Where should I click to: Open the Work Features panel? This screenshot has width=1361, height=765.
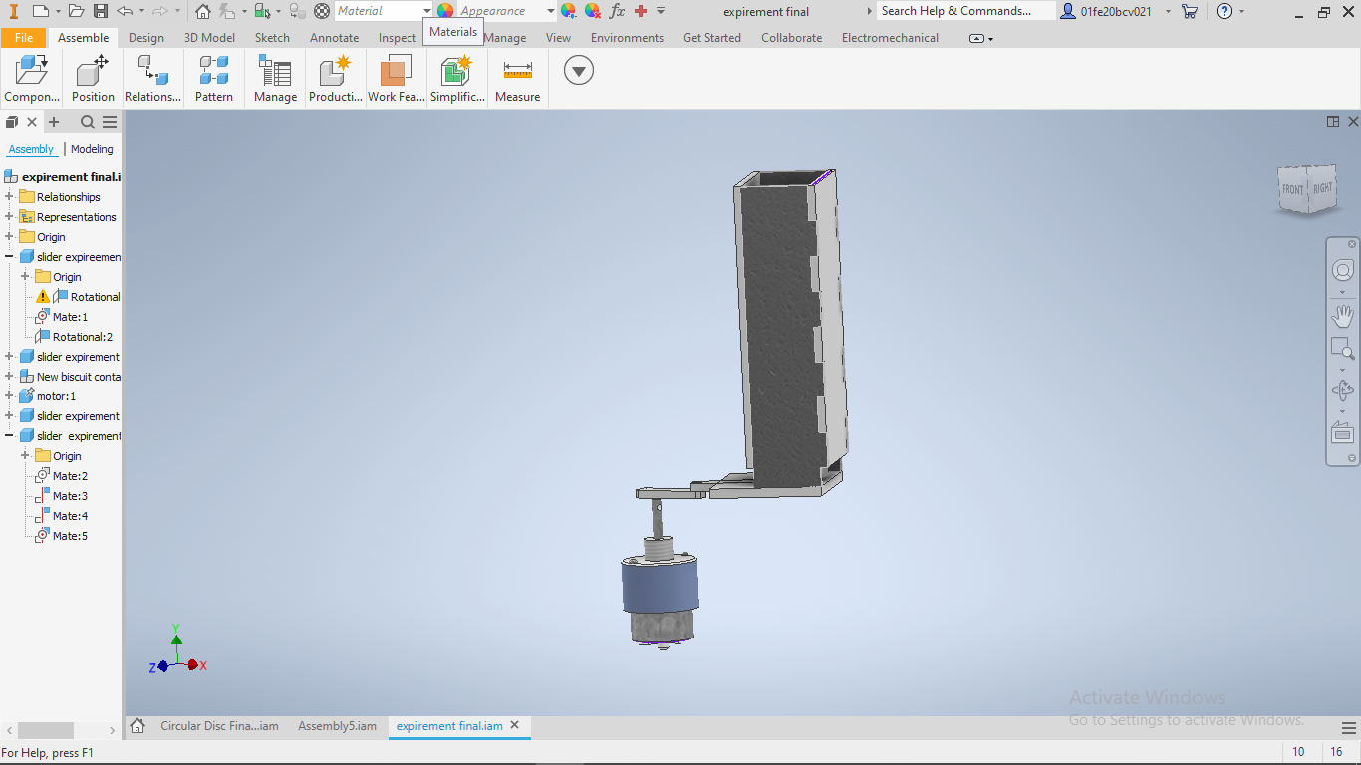(x=396, y=79)
